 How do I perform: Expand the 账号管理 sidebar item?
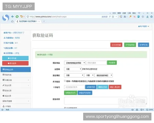(x=16, y=101)
